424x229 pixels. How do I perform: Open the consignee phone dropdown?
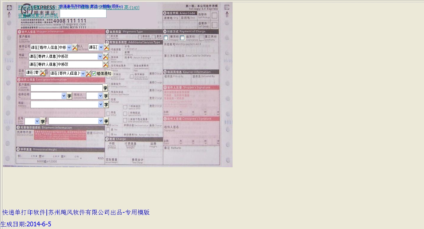click(101, 121)
